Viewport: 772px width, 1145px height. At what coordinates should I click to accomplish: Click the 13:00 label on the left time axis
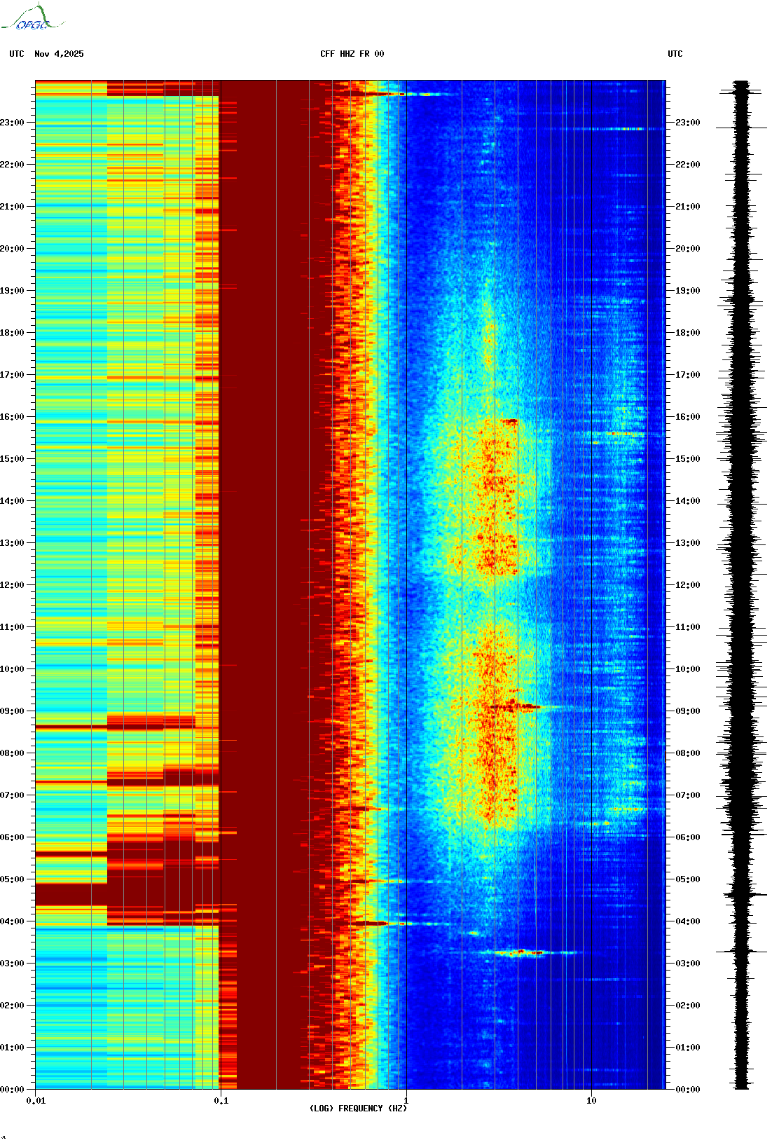coord(12,543)
